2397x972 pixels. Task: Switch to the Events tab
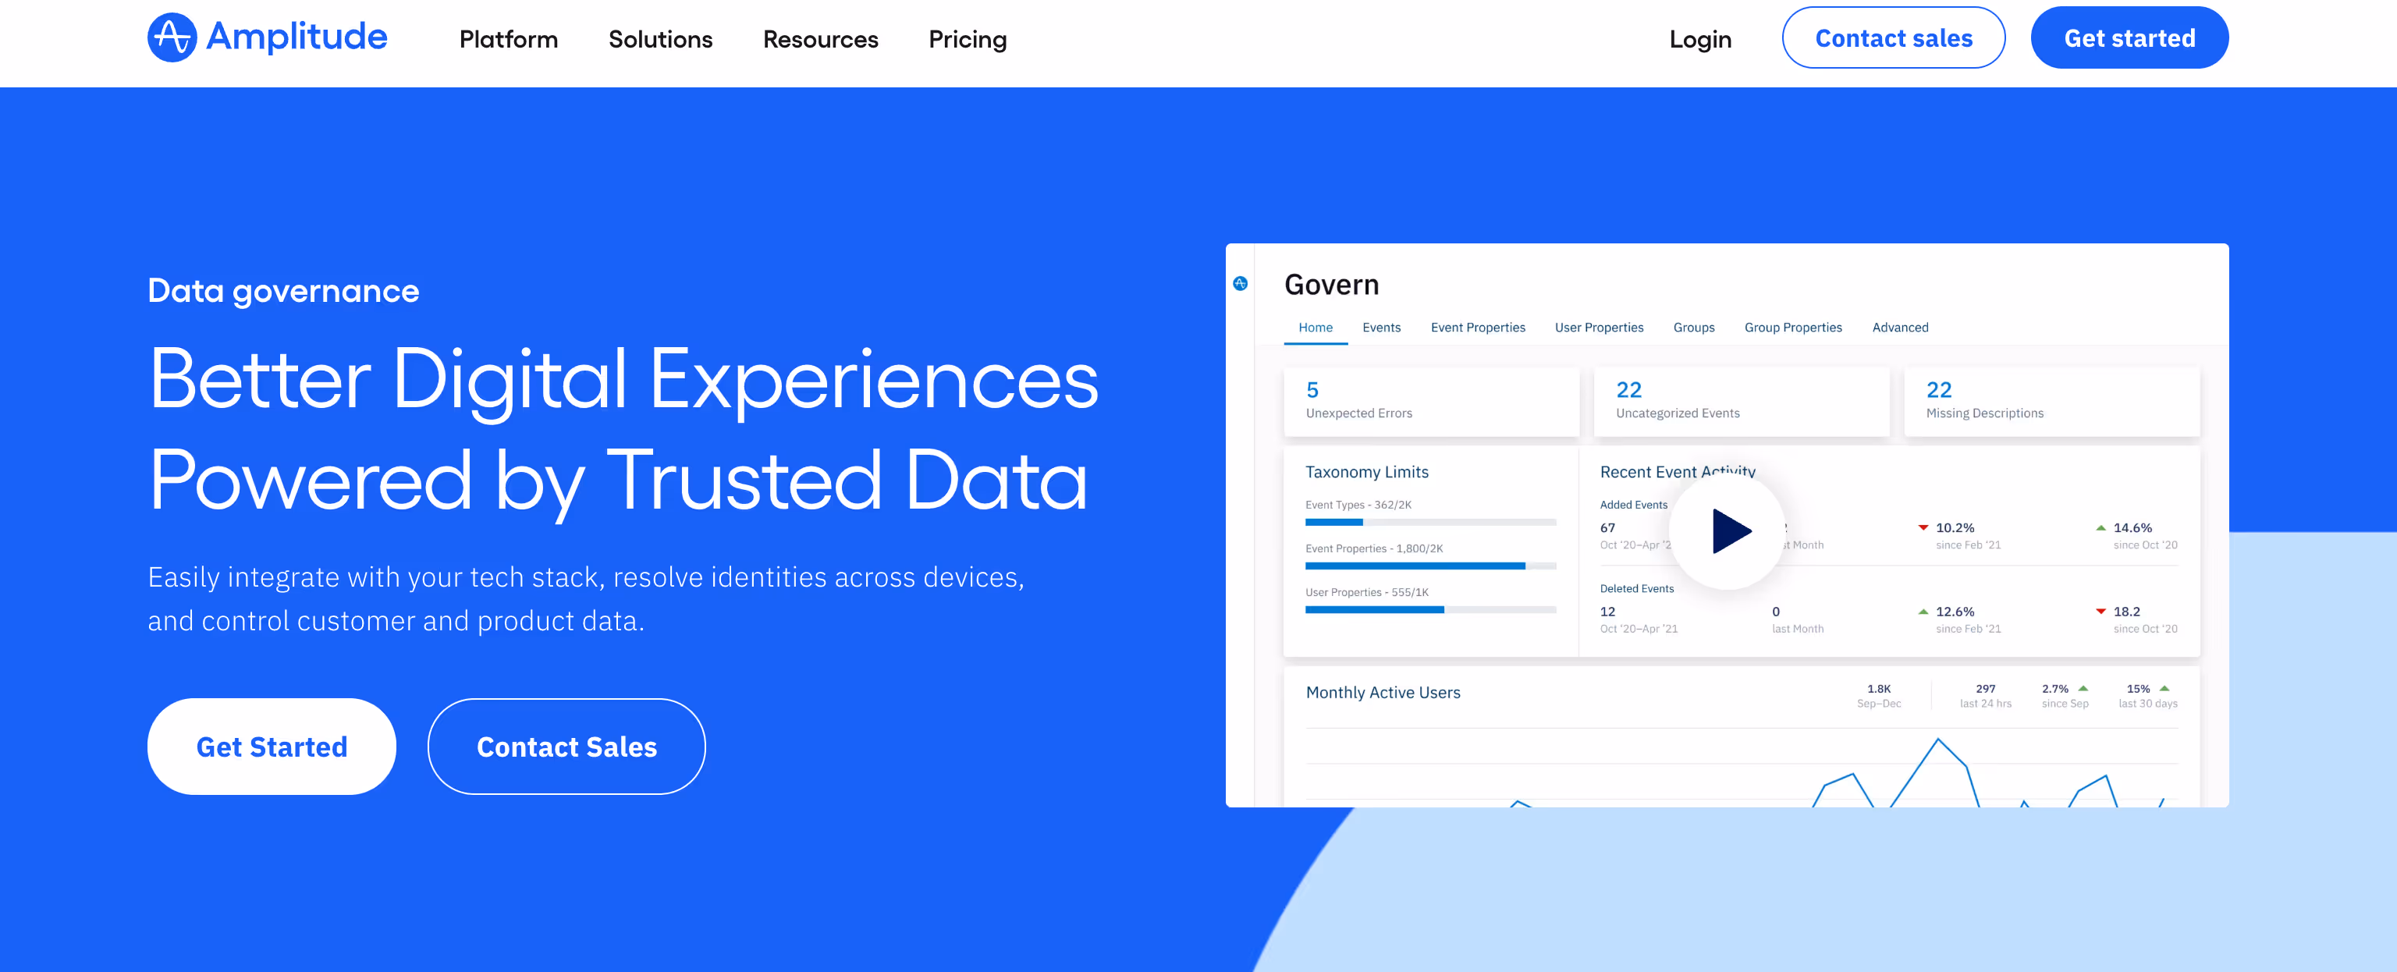point(1381,328)
